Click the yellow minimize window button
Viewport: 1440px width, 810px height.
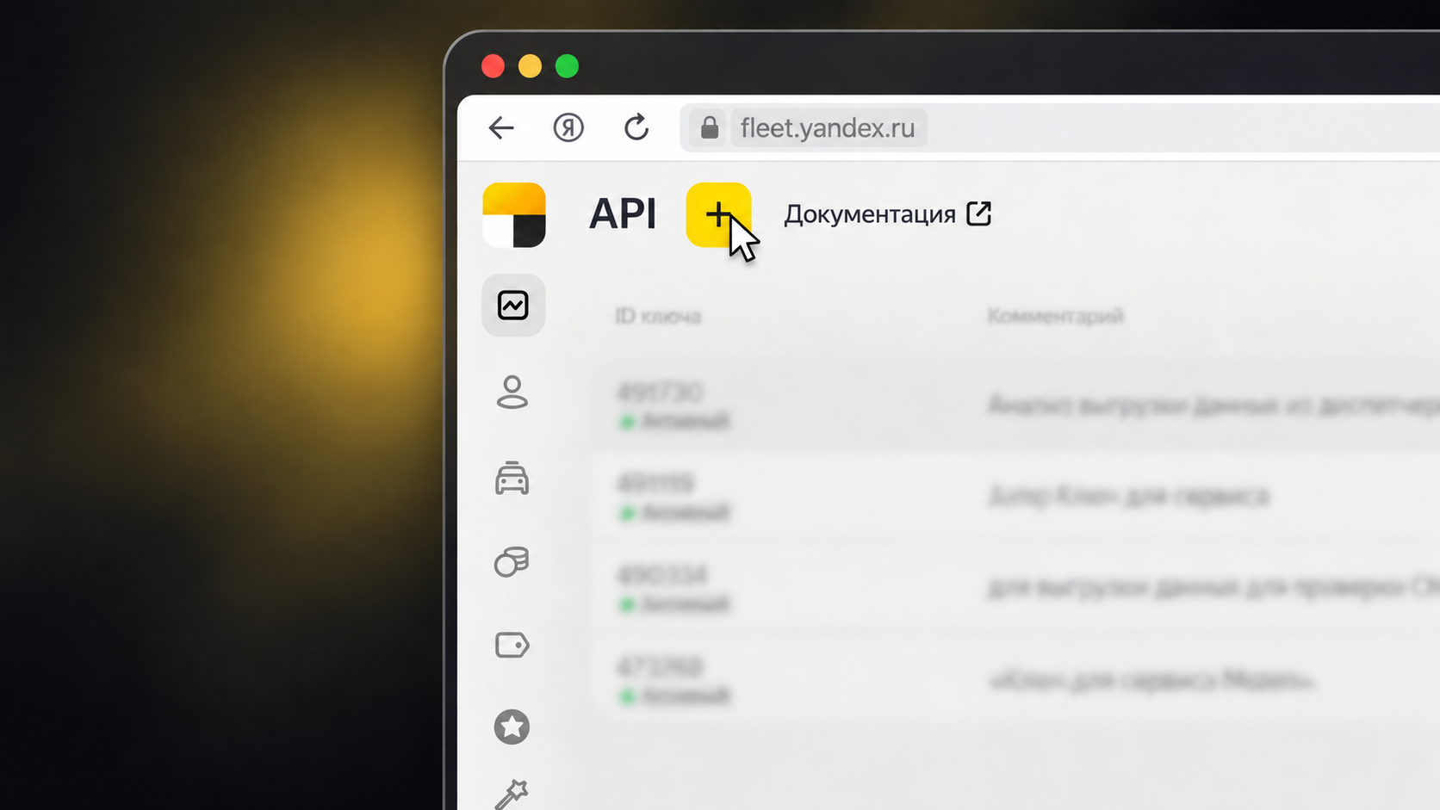point(531,66)
